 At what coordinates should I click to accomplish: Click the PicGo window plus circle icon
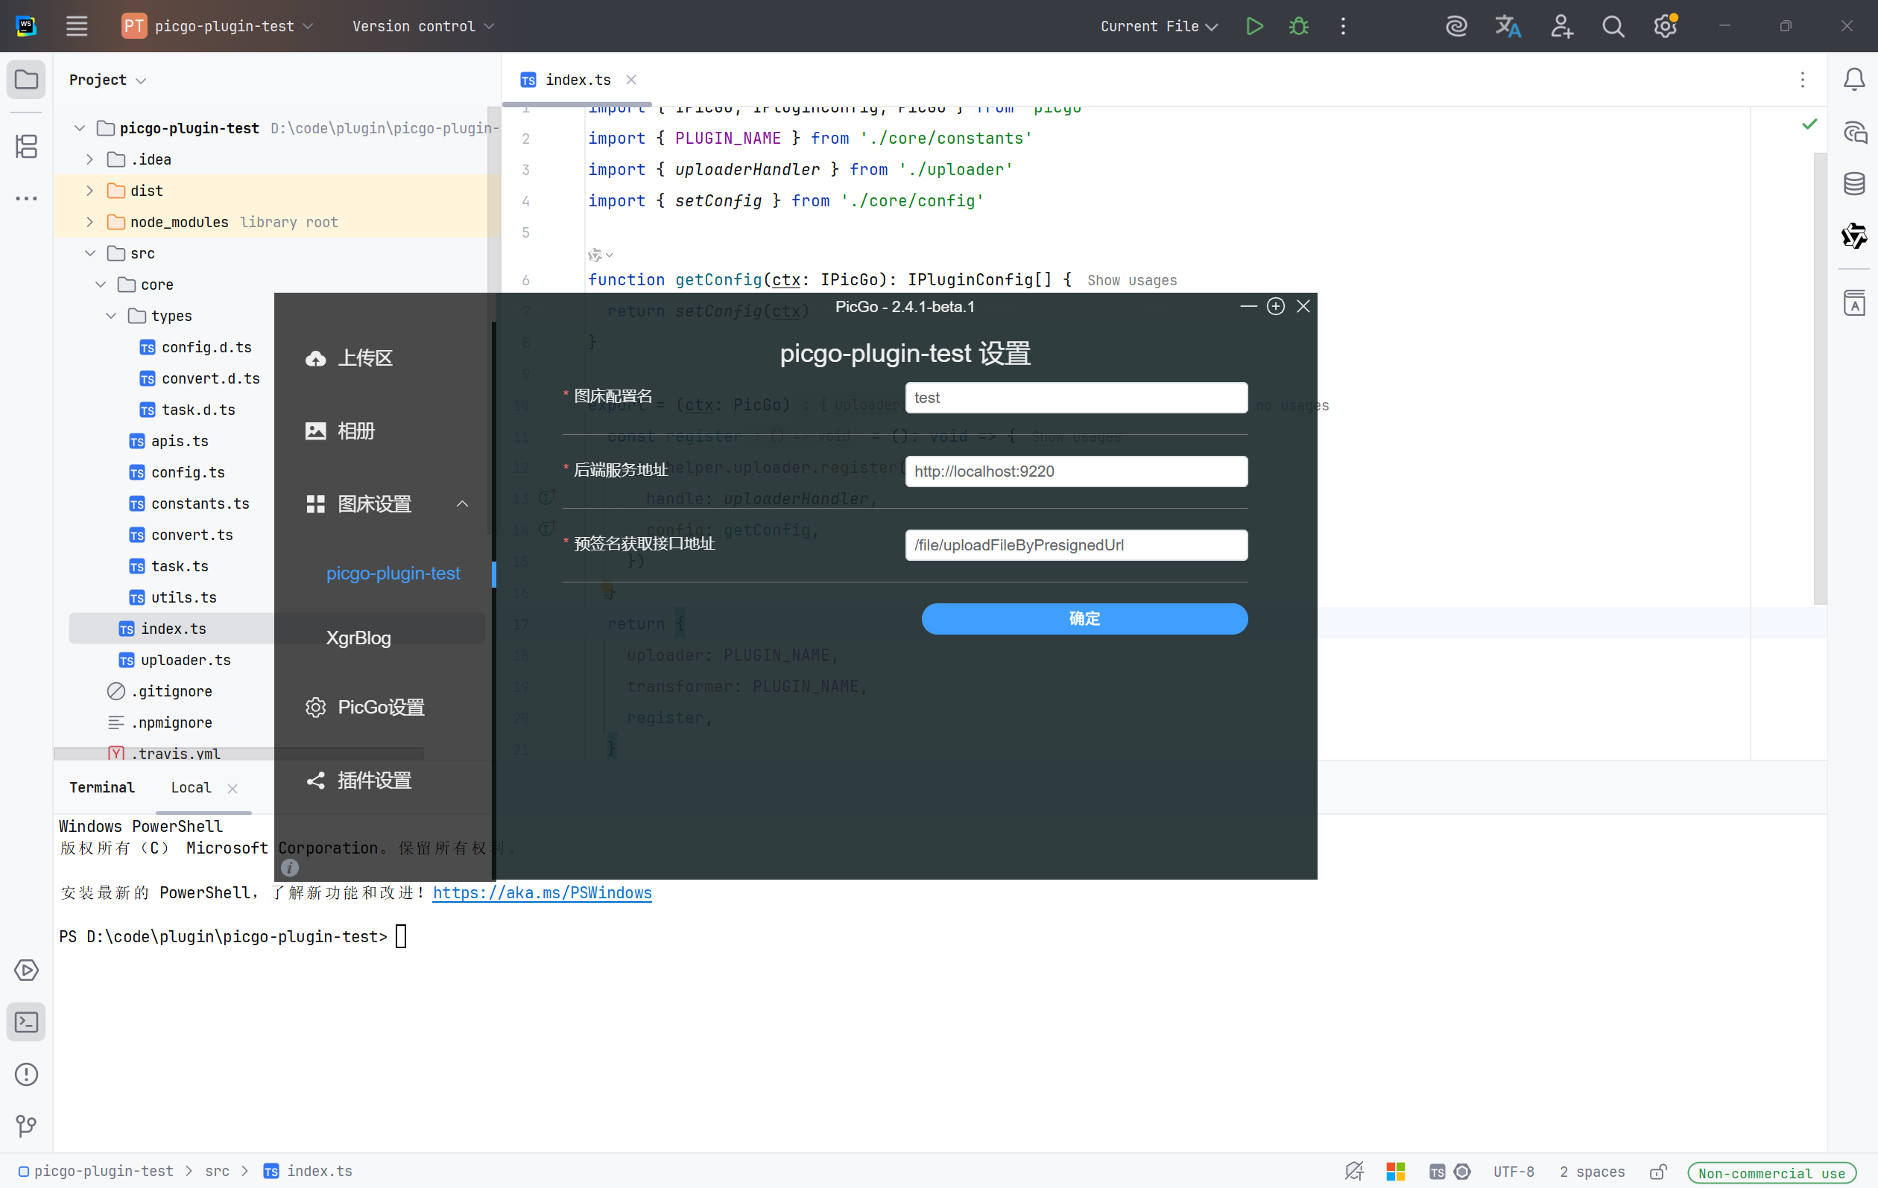(x=1275, y=306)
